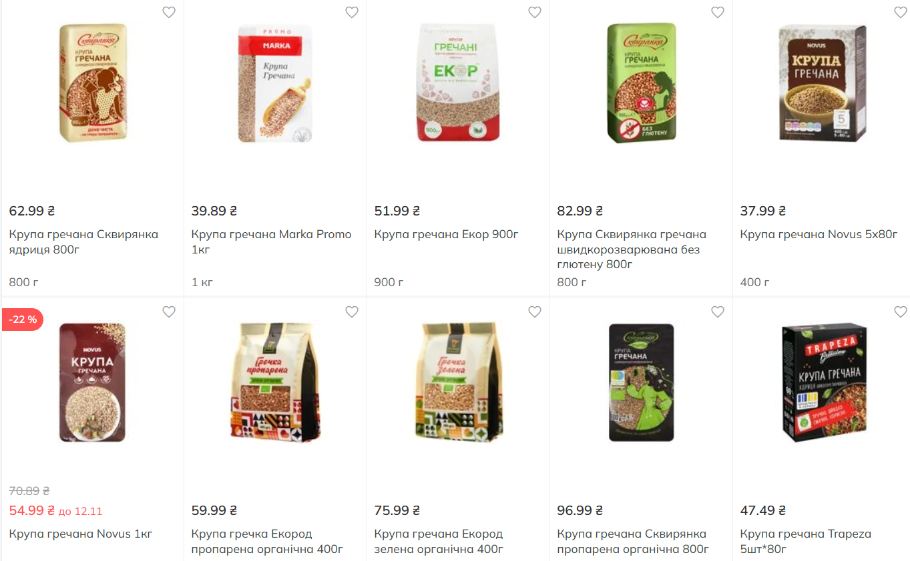This screenshot has width=910, height=561.
Task: Tap heart on Novus 5x80г buckwheat
Action: [901, 12]
